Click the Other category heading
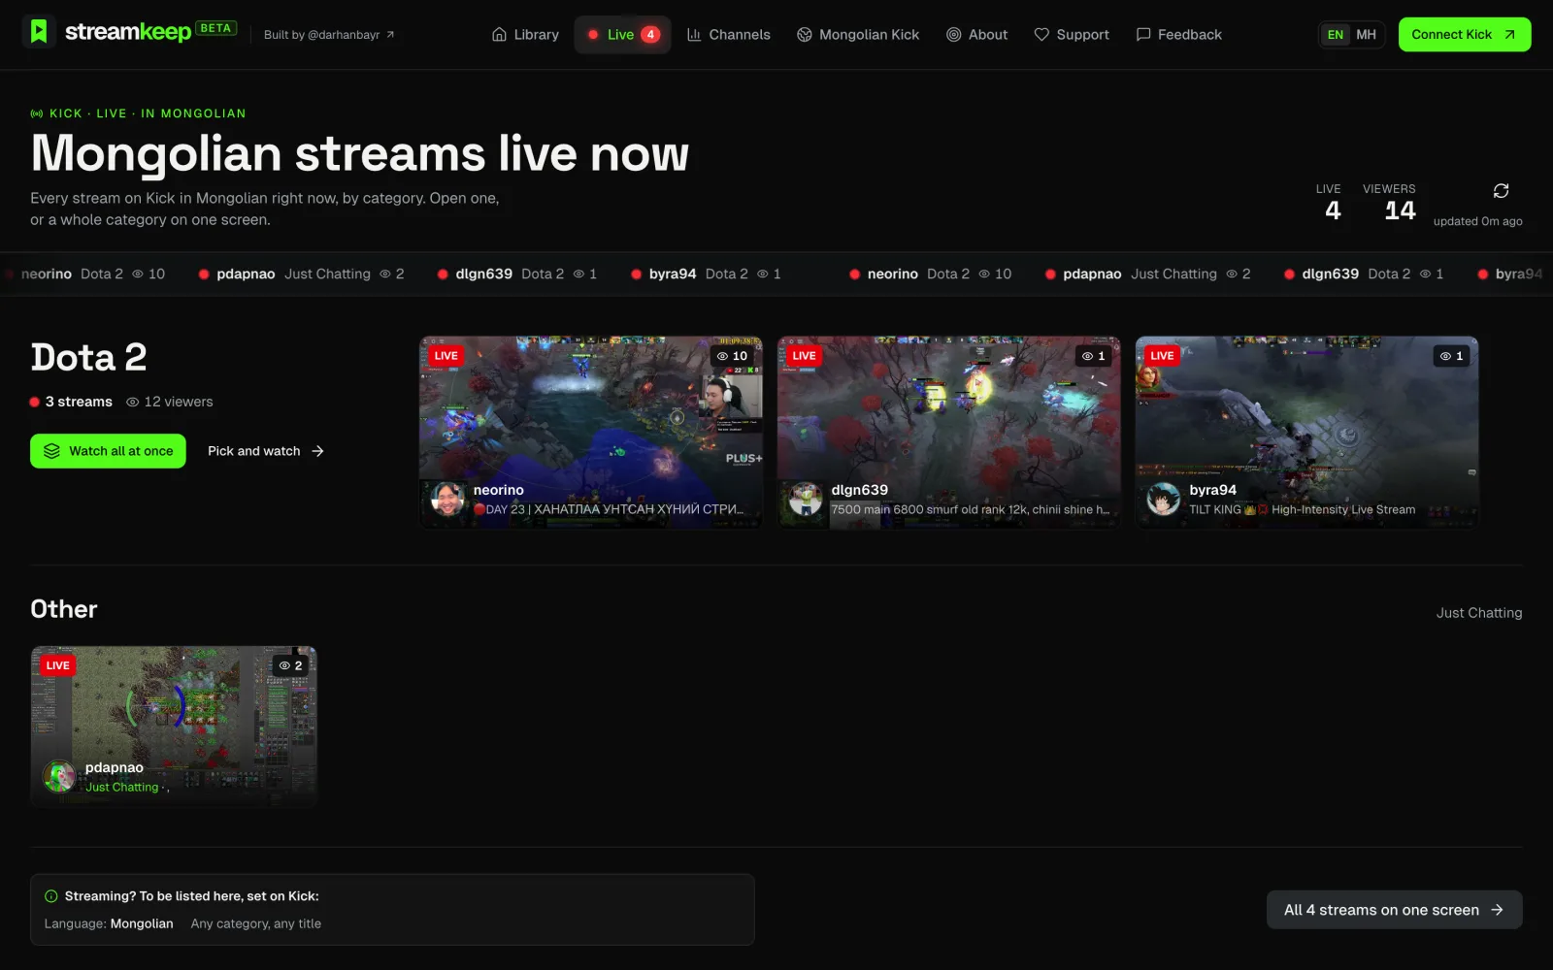 tap(64, 609)
